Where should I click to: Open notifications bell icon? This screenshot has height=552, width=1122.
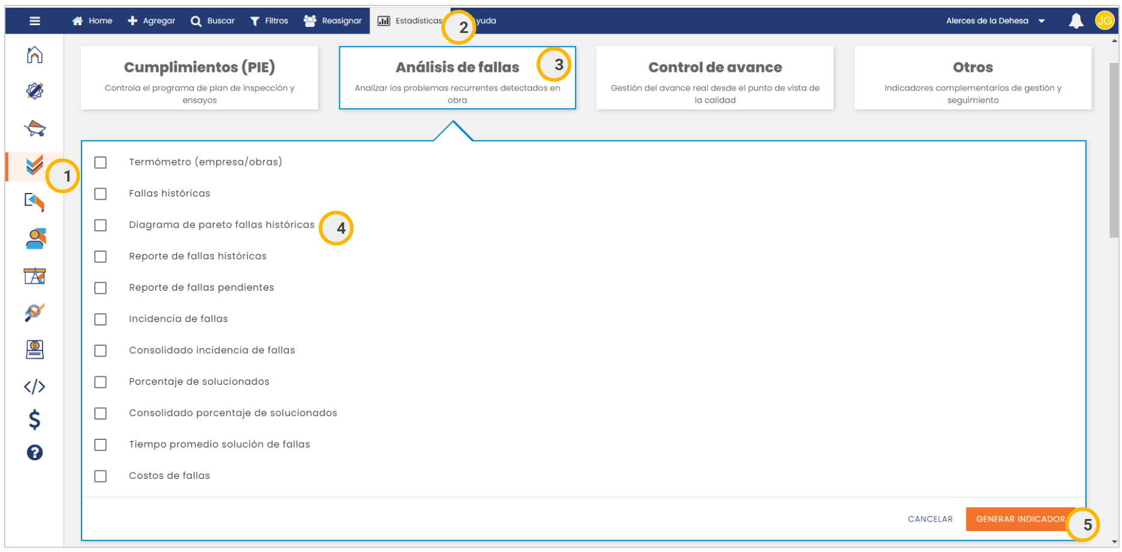1076,21
